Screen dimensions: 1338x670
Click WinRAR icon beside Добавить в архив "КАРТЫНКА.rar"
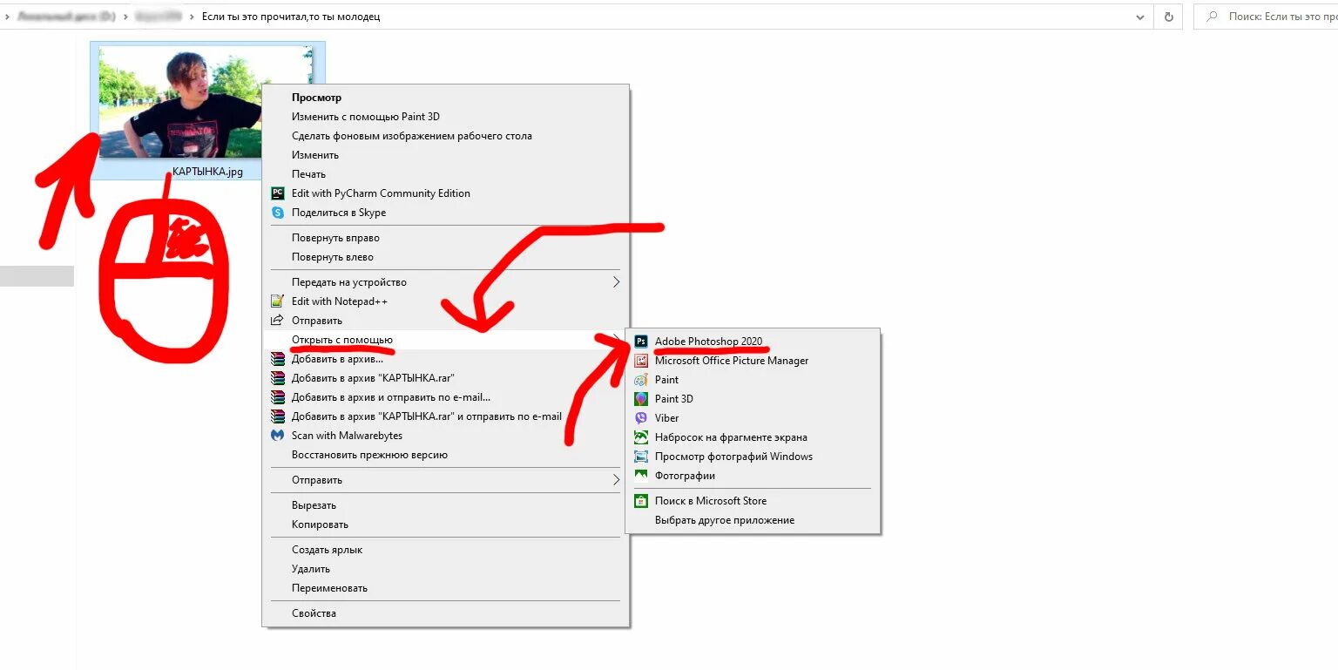tap(278, 378)
